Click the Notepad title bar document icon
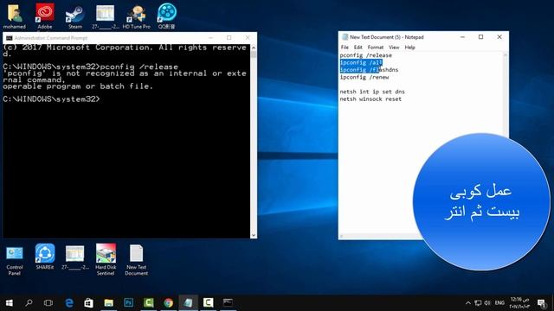The image size is (554, 311). (x=345, y=37)
